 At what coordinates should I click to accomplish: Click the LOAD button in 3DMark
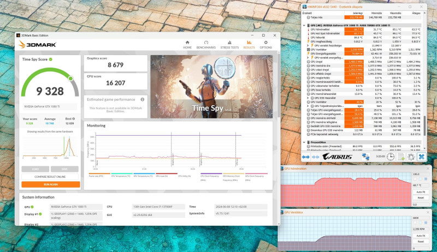pyautogui.click(x=35, y=169)
